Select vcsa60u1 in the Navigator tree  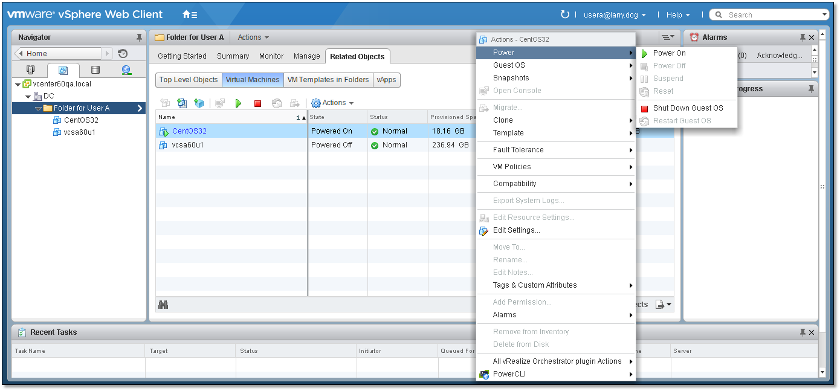tap(79, 132)
